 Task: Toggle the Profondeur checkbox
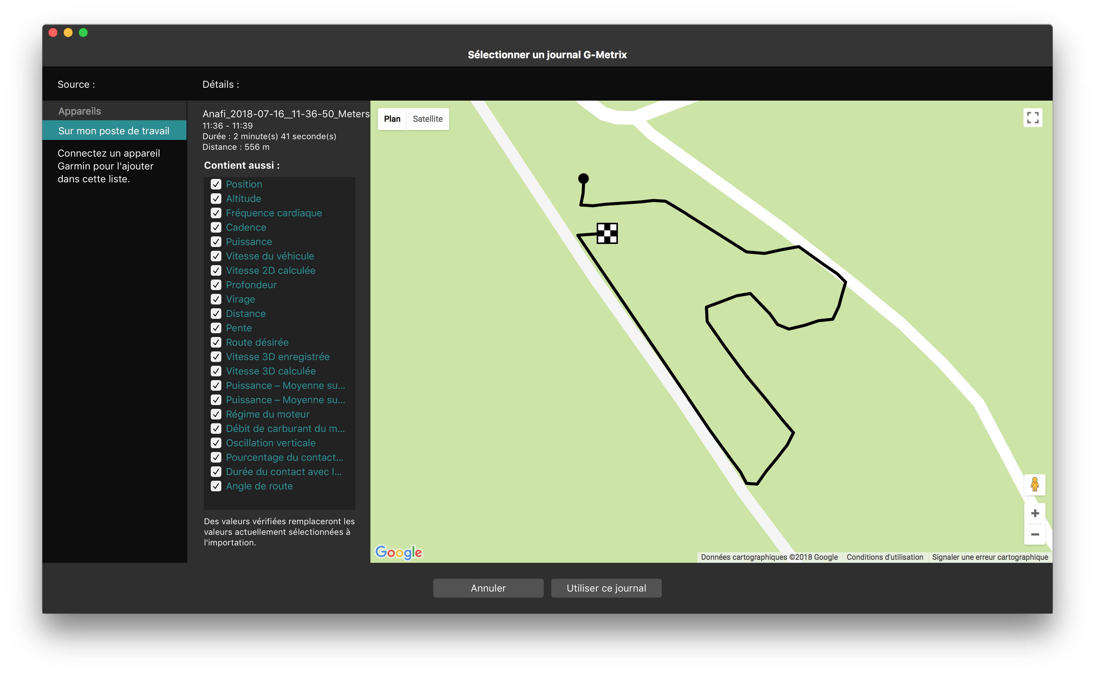click(x=216, y=285)
